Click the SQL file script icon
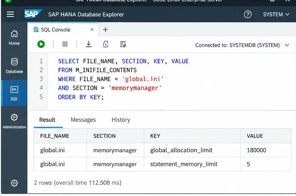The width and height of the screenshot is (296, 196). point(106,44)
